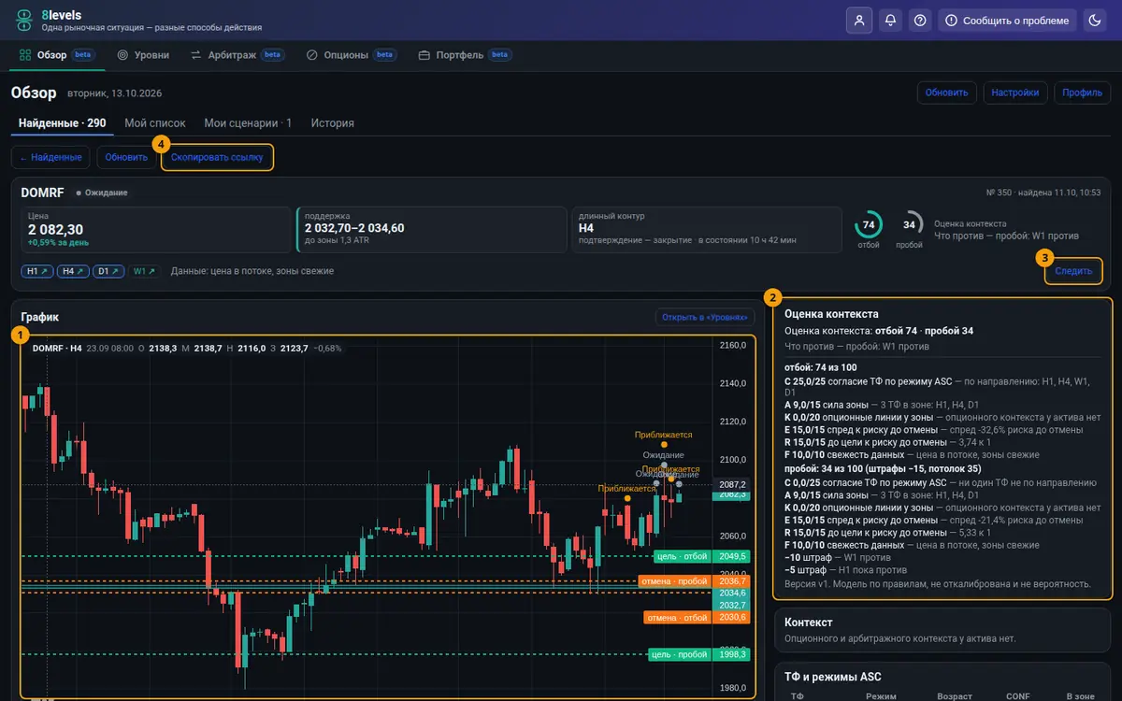Viewport: 1122px width, 701px height.
Task: Show the История subtab
Action: (x=333, y=123)
